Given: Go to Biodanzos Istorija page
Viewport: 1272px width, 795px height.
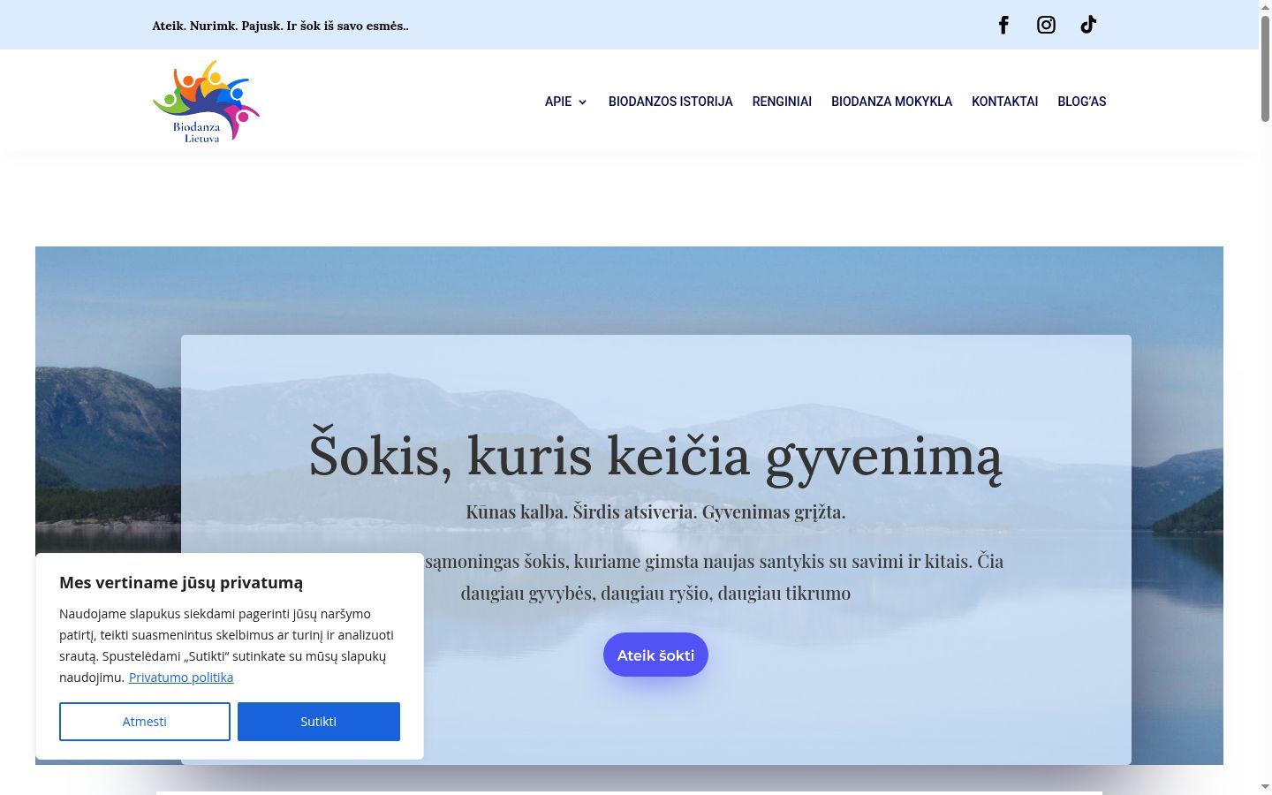Looking at the screenshot, I should (670, 102).
